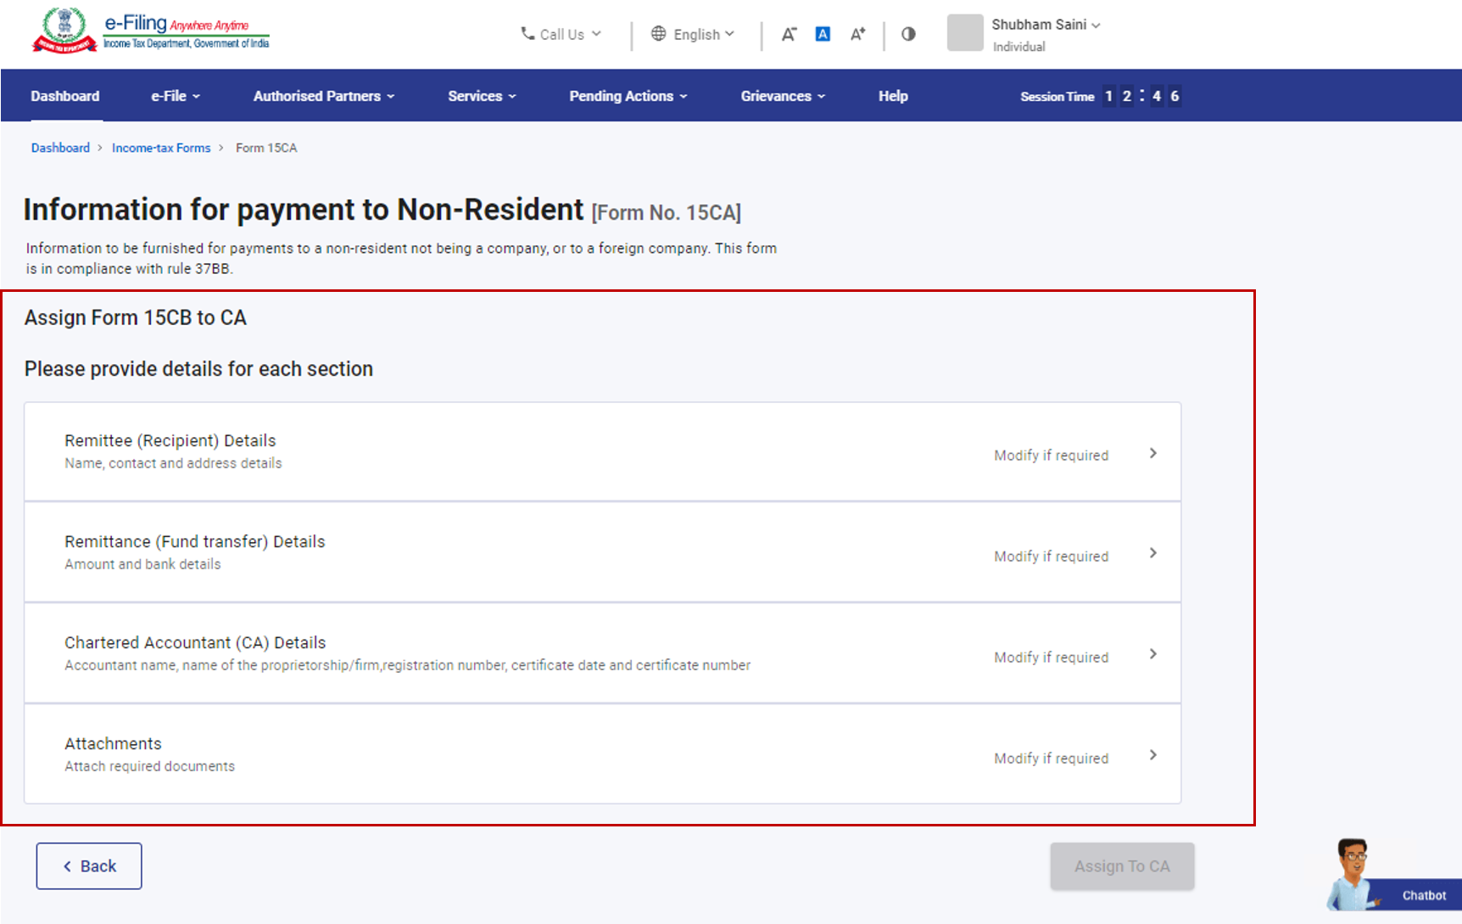Image resolution: width=1462 pixels, height=924 pixels.
Task: Select the Help menu item
Action: click(893, 96)
